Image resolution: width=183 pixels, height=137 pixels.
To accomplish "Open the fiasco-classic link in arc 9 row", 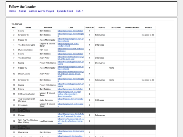I will click(x=70, y=68).
